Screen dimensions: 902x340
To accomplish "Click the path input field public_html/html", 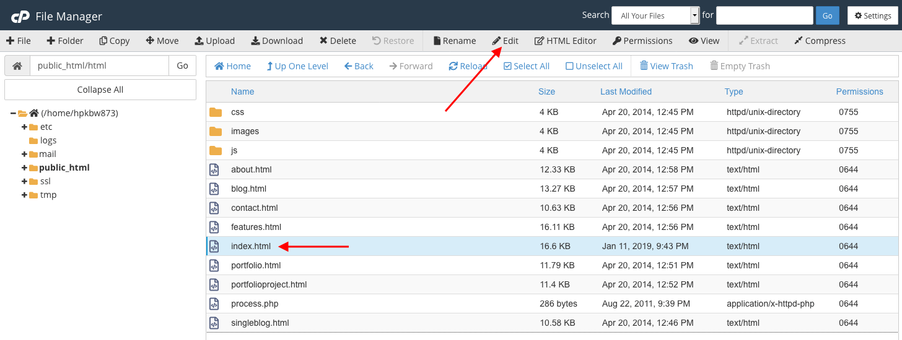I will coord(99,66).
